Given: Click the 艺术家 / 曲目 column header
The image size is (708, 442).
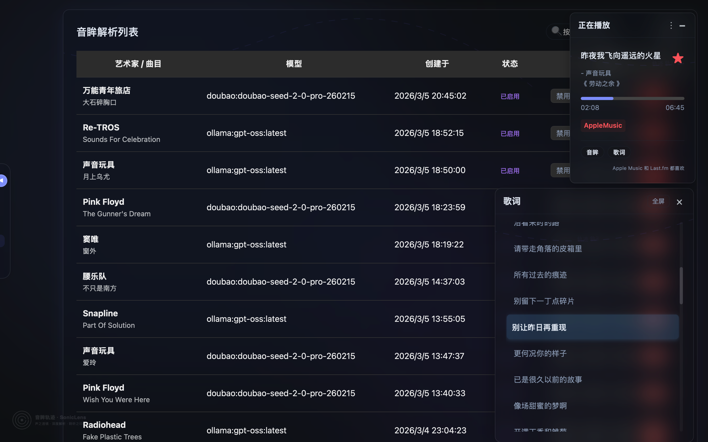Looking at the screenshot, I should pos(138,64).
